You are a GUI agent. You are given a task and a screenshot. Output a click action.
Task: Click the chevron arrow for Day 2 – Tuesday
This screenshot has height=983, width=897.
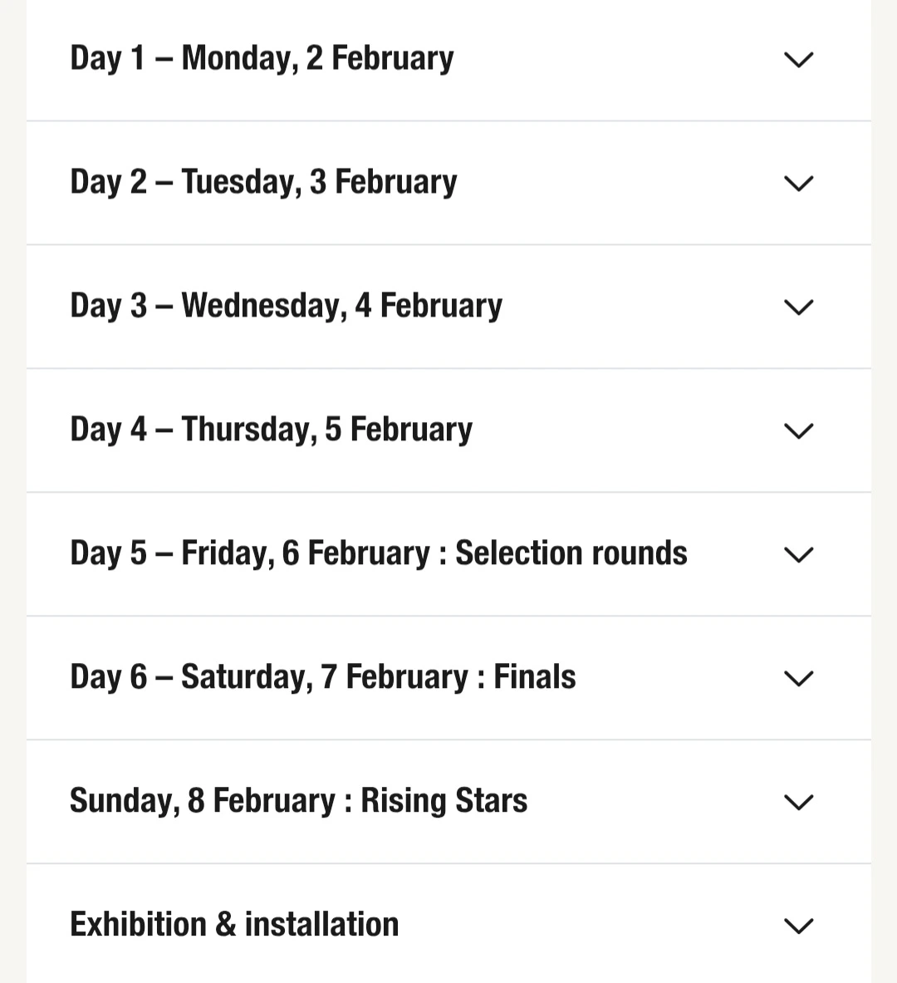coord(798,184)
